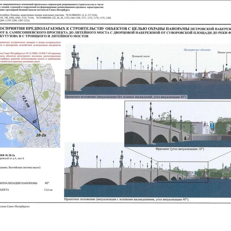Open the enlarged fragment bridge image
Viewport: 231px width, 231px height.
coord(178,124)
